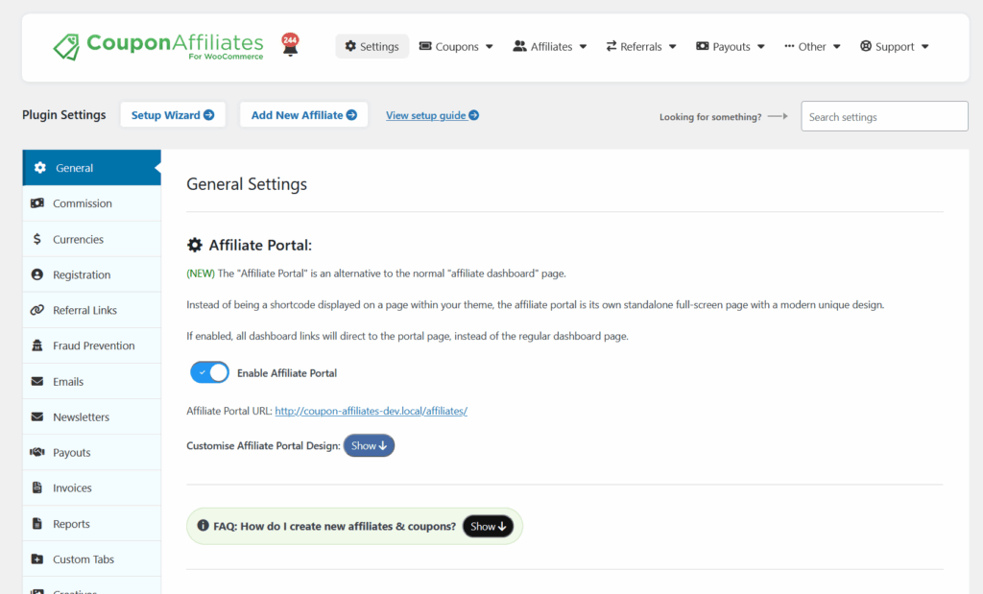The height and width of the screenshot is (594, 983).
Task: Open the Coupons dropdown menu
Action: pos(456,46)
